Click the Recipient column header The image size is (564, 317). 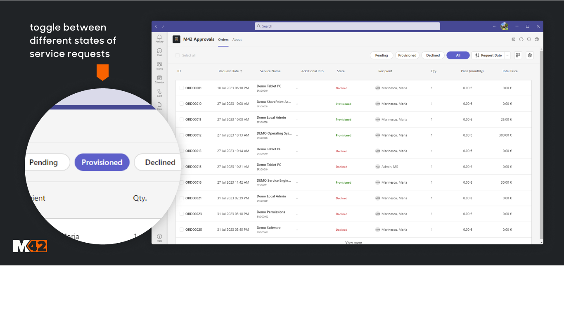385,71
